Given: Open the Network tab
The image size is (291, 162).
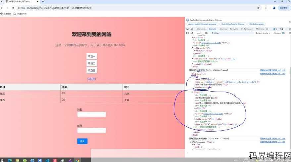Looking at the screenshot, I should coord(234,29).
